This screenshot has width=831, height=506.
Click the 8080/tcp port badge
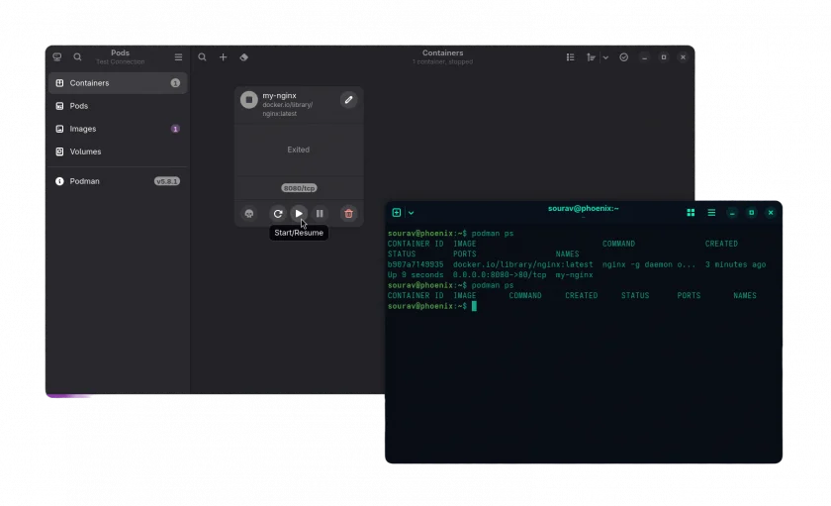[x=299, y=188]
